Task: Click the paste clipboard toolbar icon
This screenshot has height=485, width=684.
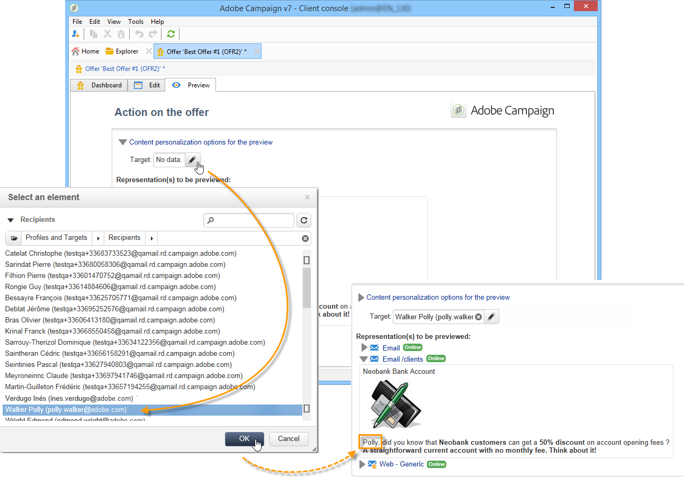Action: point(121,34)
